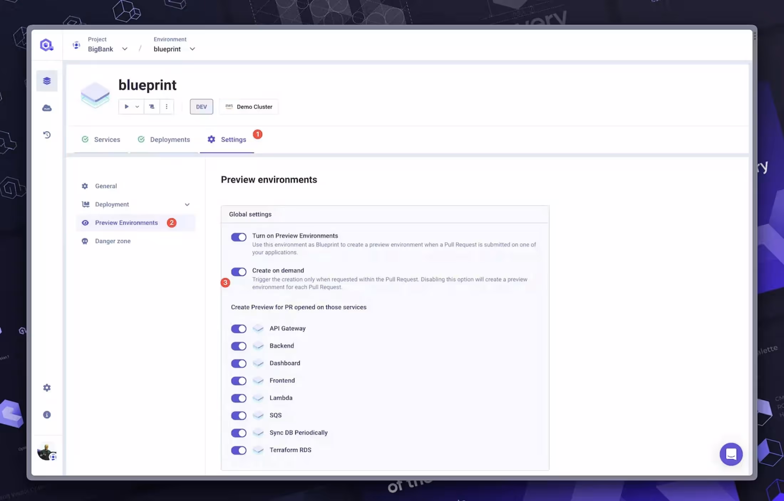Click the Frontend service icon
The image size is (784, 501).
258,381
